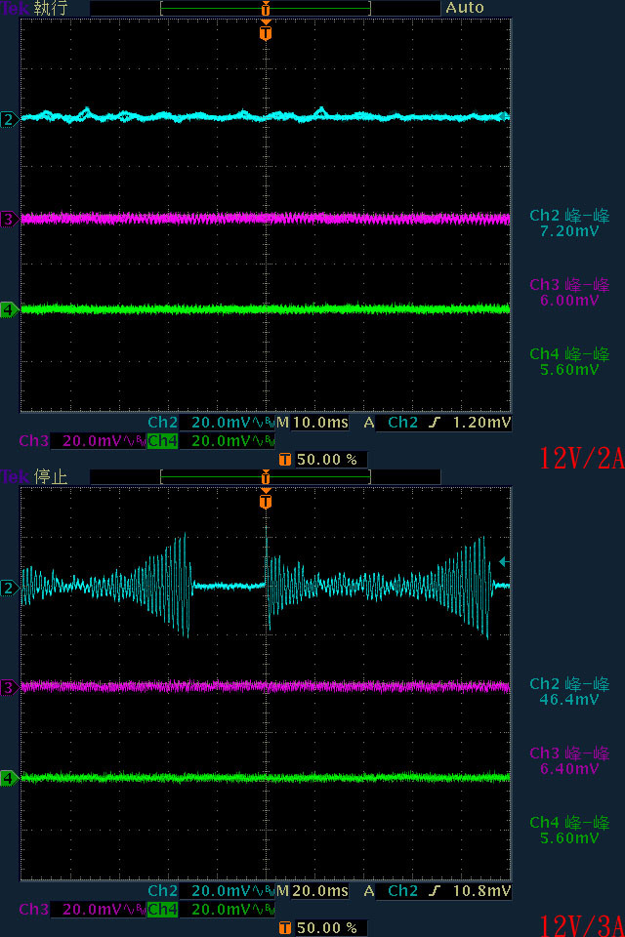The height and width of the screenshot is (937, 625).
Task: Click the channel 2 ground marker in the 12V/3A capture
Action: (9, 588)
